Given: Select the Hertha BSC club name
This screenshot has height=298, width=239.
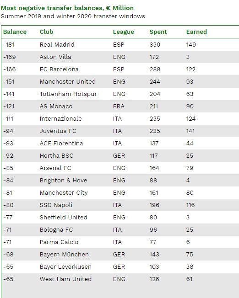Looking at the screenshot, I should [56, 156].
